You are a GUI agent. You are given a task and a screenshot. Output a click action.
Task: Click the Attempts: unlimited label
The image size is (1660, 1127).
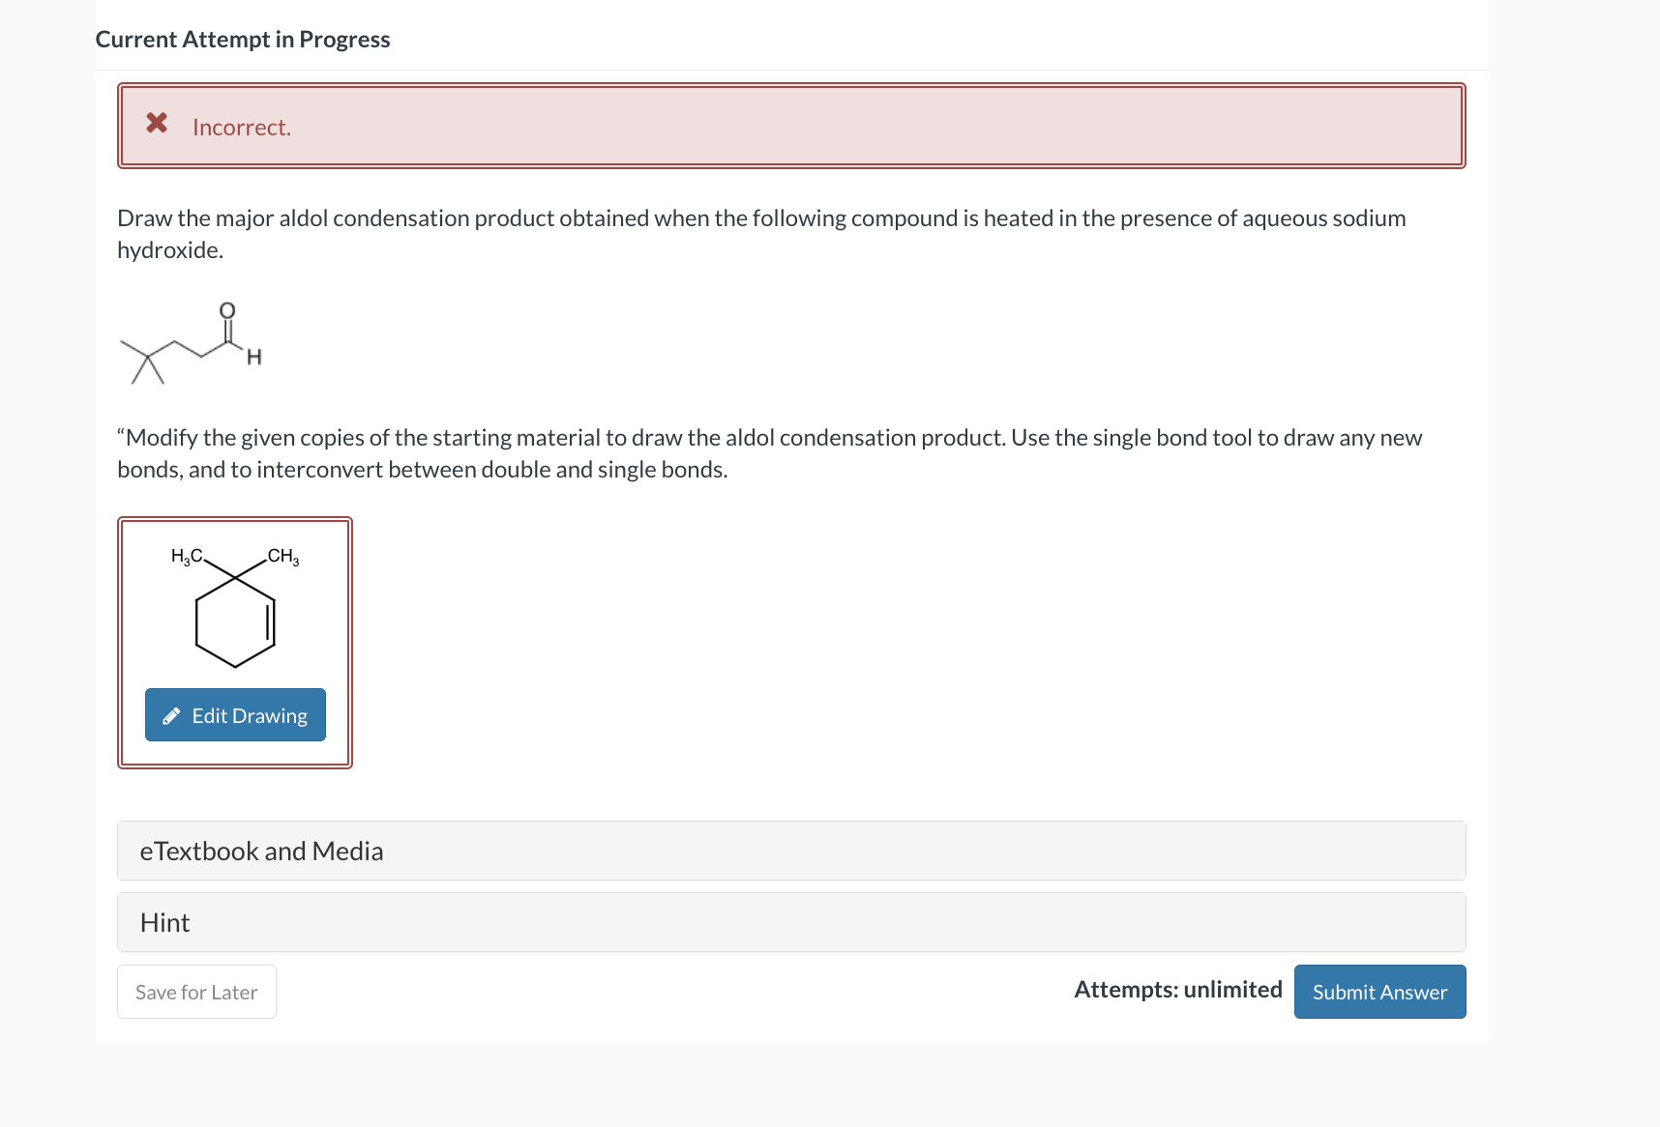1178,990
